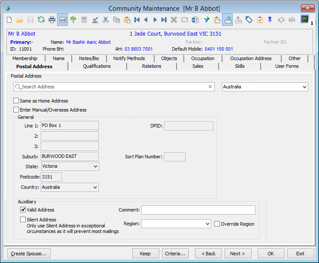
Task: Open the Skills tab
Action: [240, 66]
